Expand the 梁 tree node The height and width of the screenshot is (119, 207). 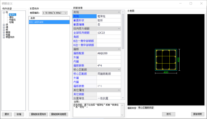pyautogui.click(x=4, y=25)
